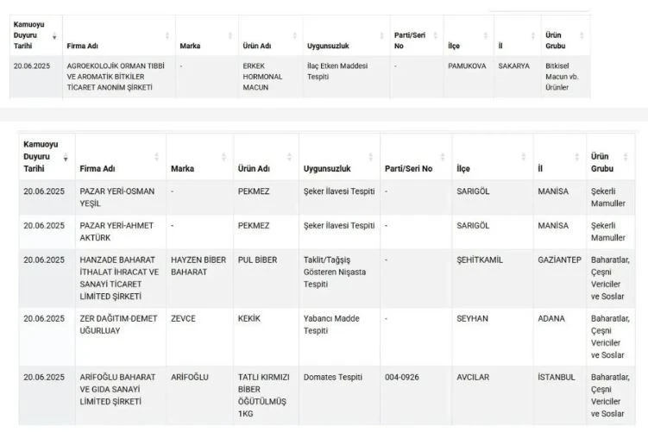Select the AGROEKOLOJİK ORMAN TIBBİ company cell

[x=115, y=77]
